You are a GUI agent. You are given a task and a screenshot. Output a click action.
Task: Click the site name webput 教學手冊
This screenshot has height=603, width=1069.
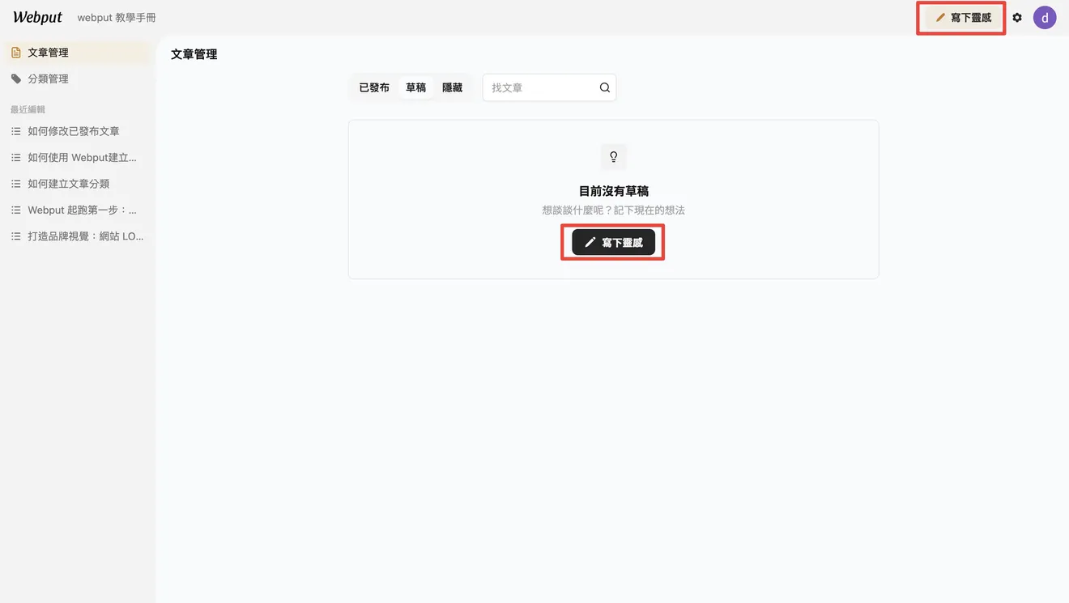pos(117,17)
